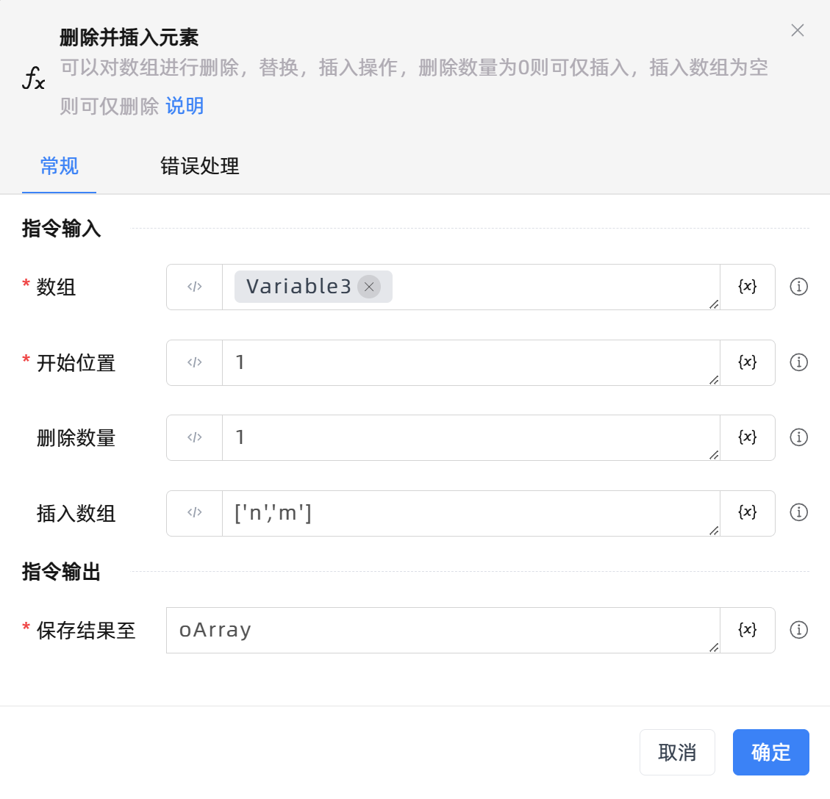Click the variable picker icon for 数组 field
The height and width of the screenshot is (799, 830).
pos(747,287)
